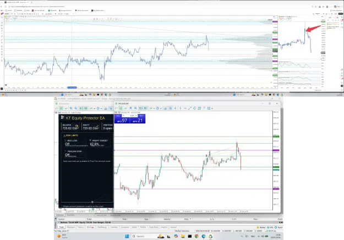Select bar chart icon in back chart toolbar
The height and width of the screenshot is (240, 344).
(56, 108)
